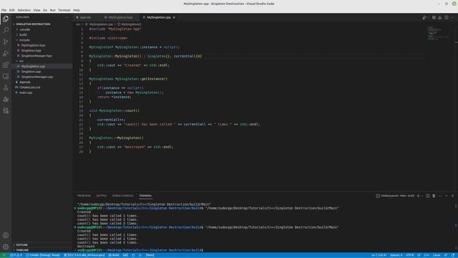The width and height of the screenshot is (458, 258).
Task: Open the editor More Actions menu
Action: pyautogui.click(x=452, y=17)
